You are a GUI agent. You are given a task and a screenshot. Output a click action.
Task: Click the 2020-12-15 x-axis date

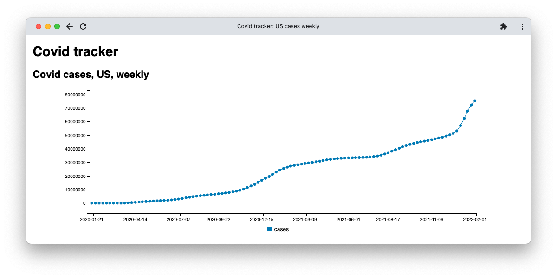point(262,220)
